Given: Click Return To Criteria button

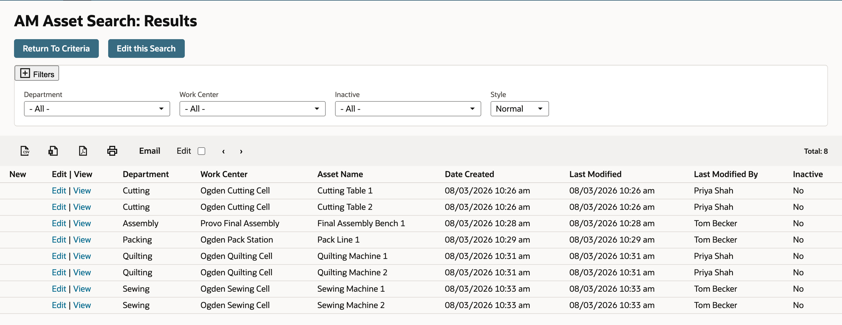Looking at the screenshot, I should (56, 49).
